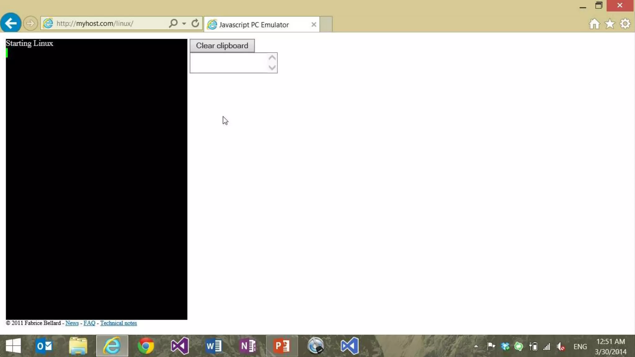Launch Chrome from the taskbar
This screenshot has height=357, width=635.
[146, 346]
